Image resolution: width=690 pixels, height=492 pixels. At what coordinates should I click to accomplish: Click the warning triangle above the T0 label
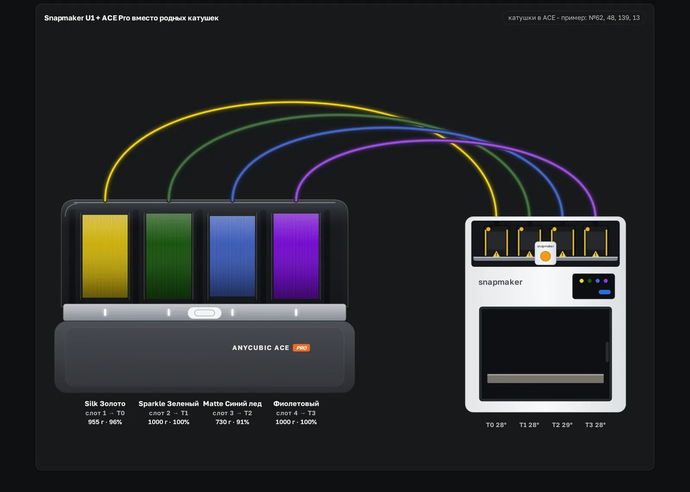[x=496, y=254]
